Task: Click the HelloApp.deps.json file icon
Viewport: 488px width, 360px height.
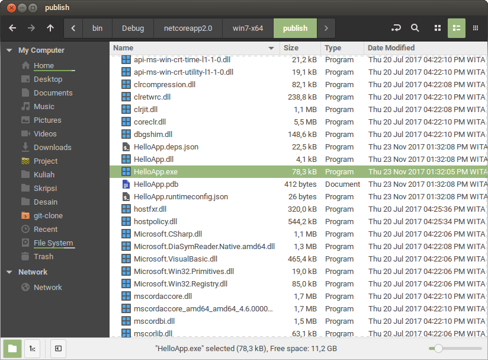Action: [126, 147]
